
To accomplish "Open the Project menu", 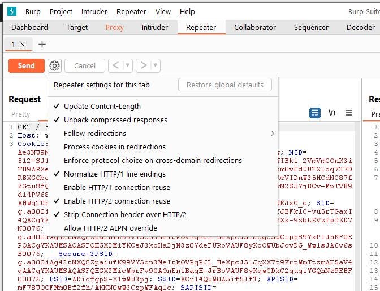I will (61, 12).
